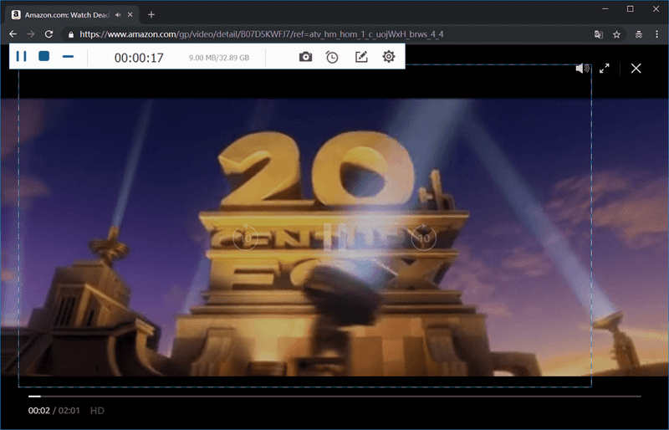Open the annotation edit tool
Screen dimensions: 669x430
(360, 57)
